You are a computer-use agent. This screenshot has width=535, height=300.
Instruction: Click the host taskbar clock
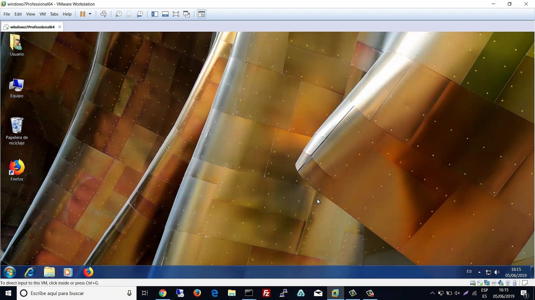504,293
